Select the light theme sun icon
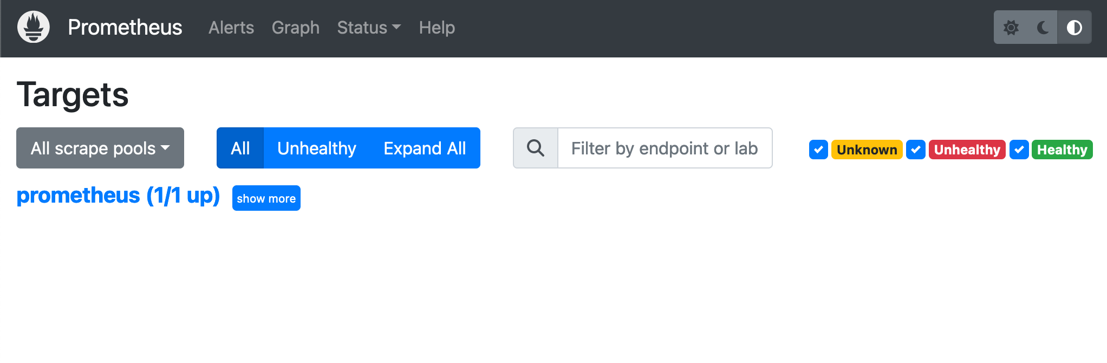 click(1011, 27)
